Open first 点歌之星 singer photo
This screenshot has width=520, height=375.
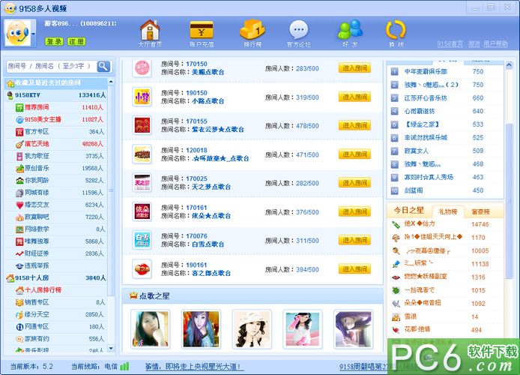150,329
